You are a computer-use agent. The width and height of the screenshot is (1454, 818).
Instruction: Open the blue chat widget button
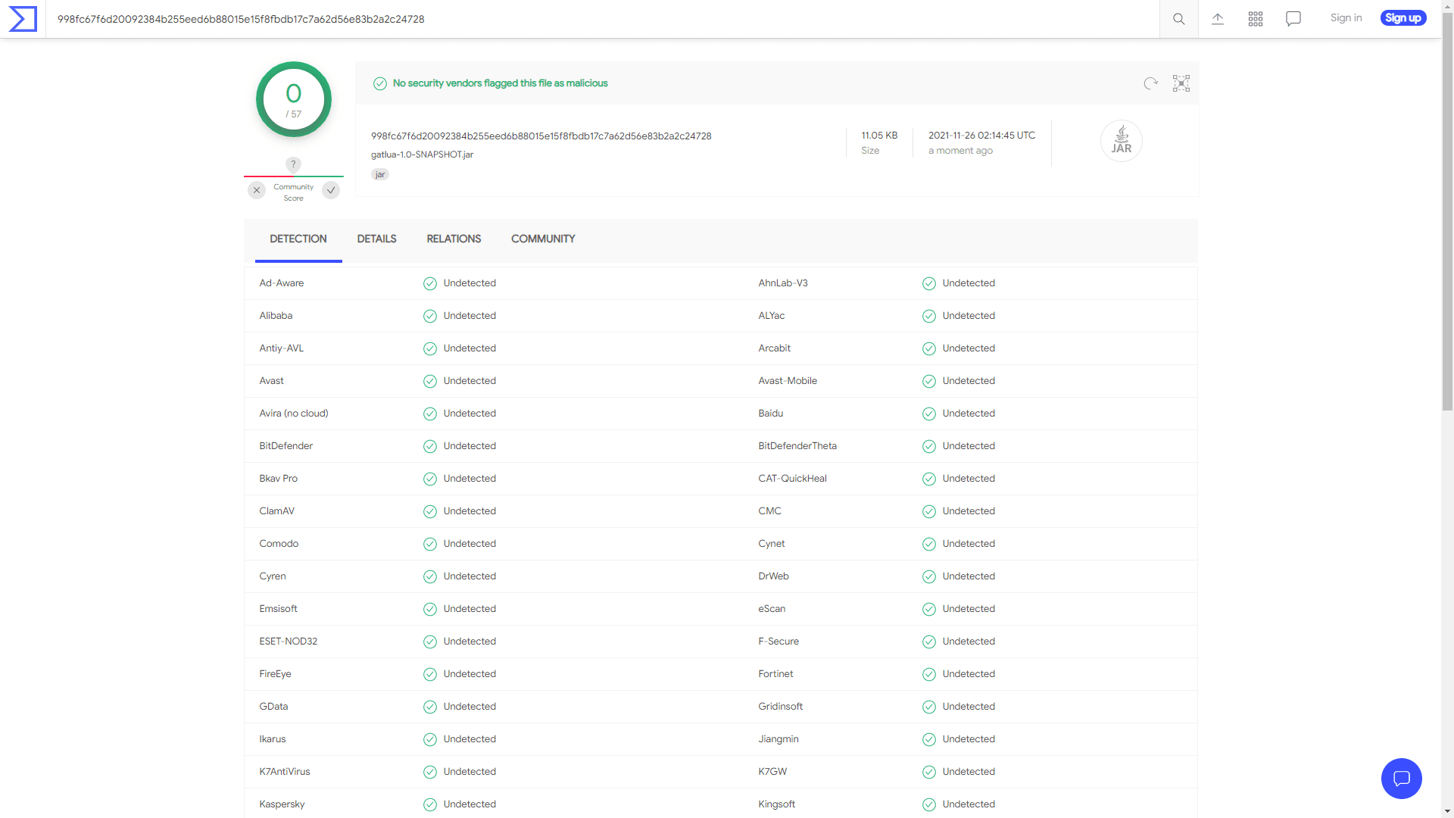point(1401,779)
